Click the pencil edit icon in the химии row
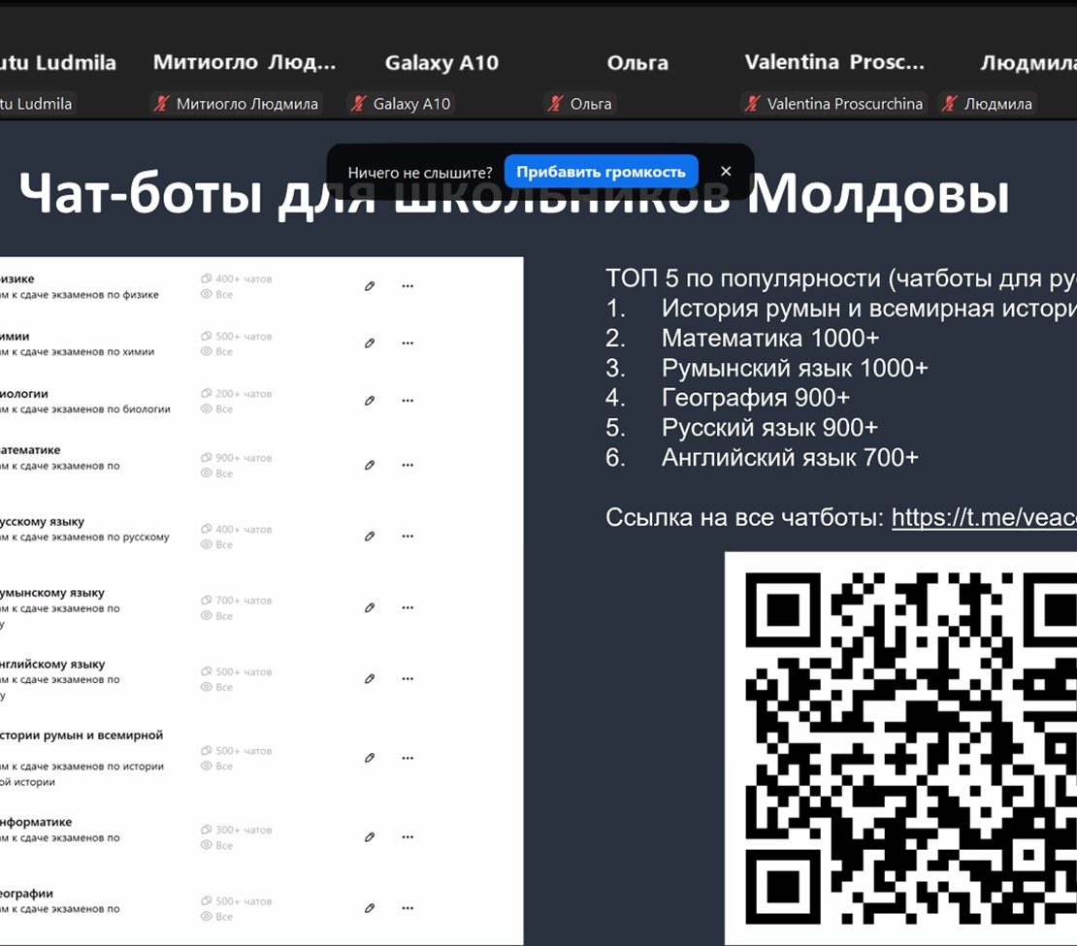The width and height of the screenshot is (1077, 946). pyautogui.click(x=370, y=343)
